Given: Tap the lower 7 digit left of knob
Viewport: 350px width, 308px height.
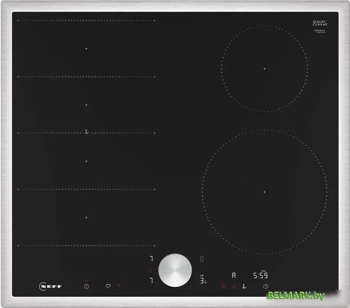Looking at the screenshot, I should 151,280.
